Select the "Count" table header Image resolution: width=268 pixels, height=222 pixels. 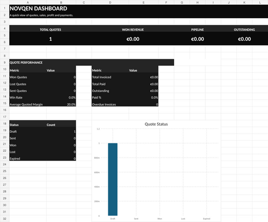click(51, 125)
